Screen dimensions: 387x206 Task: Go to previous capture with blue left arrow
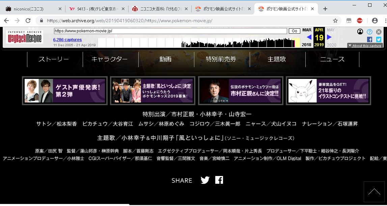(x=309, y=37)
